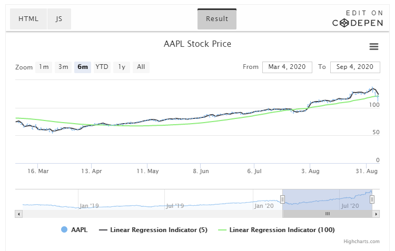
Task: Click the 6. Jul axis label
Action: (254, 171)
